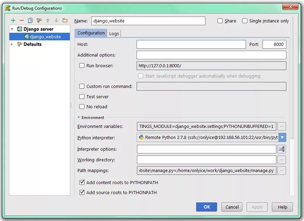The height and width of the screenshot is (221, 304).
Task: Switch to the Logs tab
Action: tap(114, 34)
